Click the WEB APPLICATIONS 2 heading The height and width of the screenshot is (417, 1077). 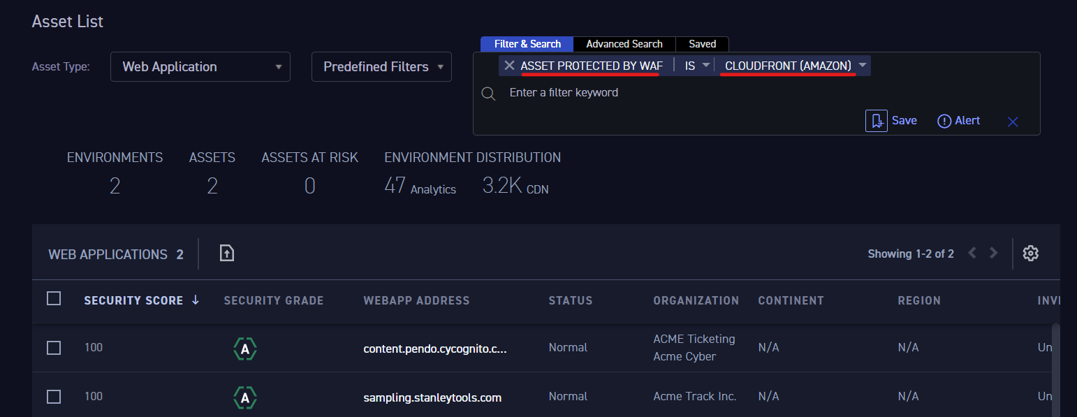[116, 255]
